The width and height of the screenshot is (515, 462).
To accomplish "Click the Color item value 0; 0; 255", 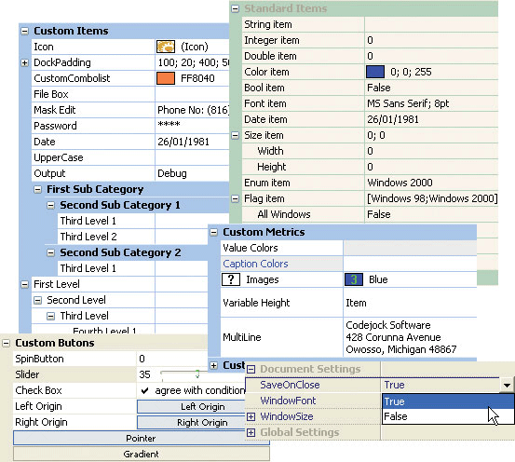I will 411,72.
